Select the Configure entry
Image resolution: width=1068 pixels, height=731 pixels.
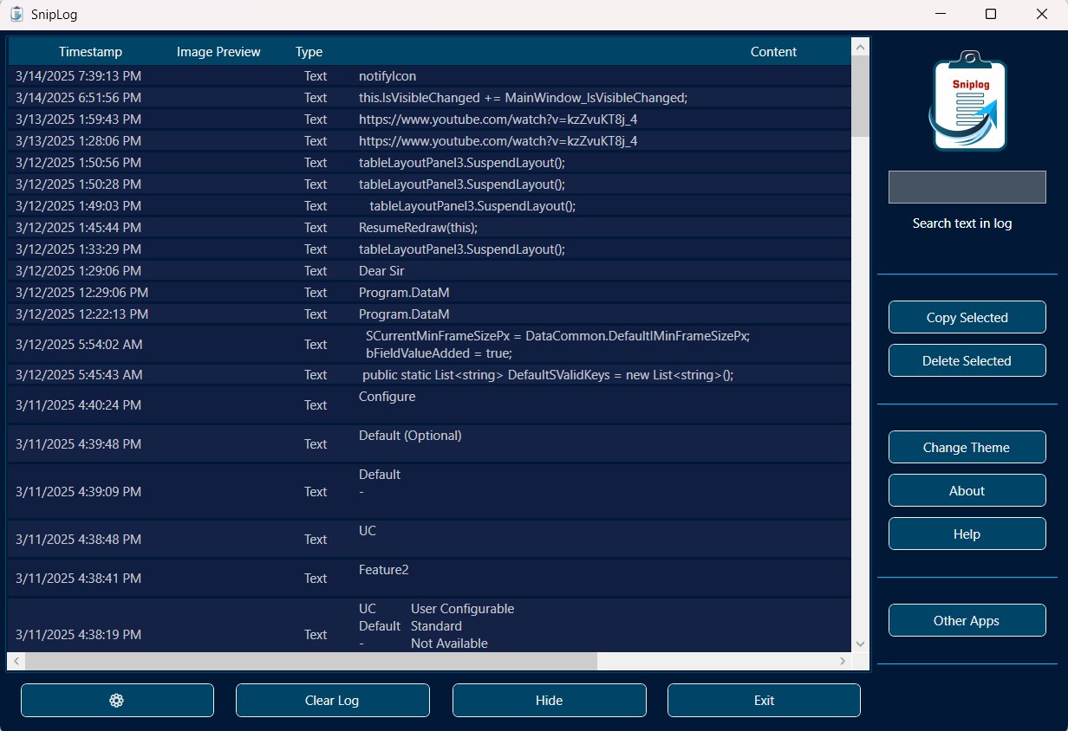430,405
